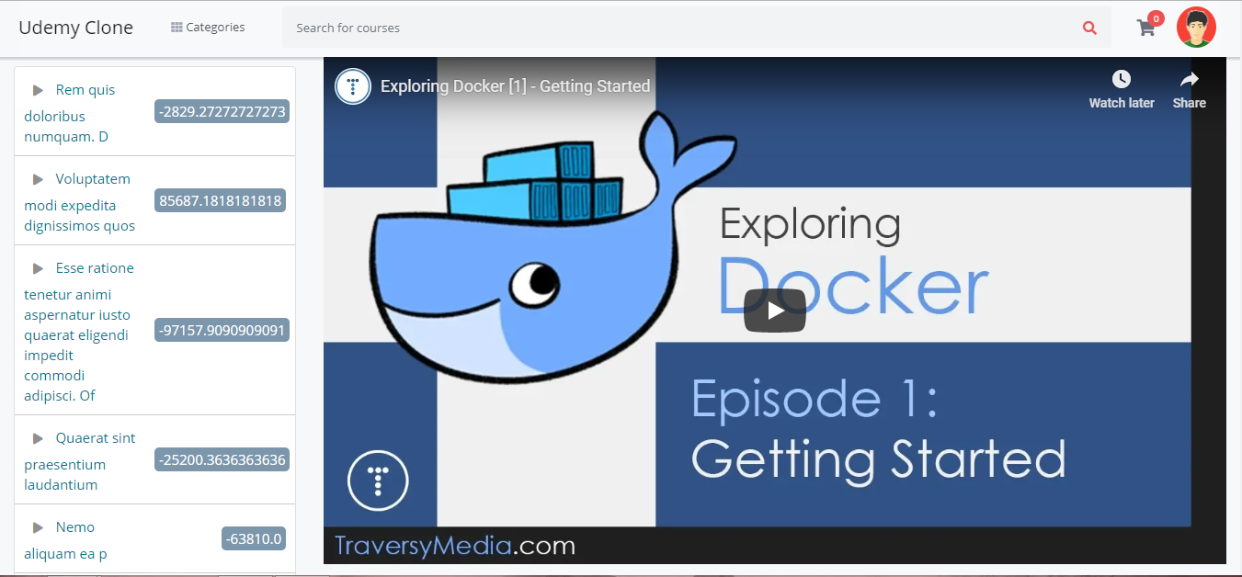
Task: Focus the Search for courses field
Action: 681,28
